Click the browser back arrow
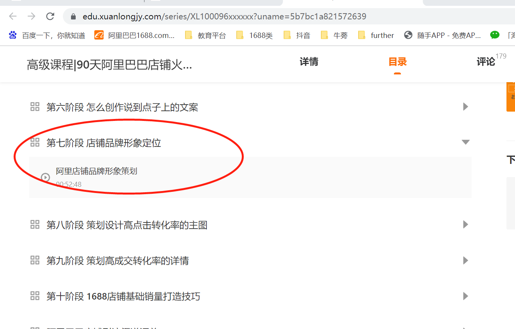The image size is (515, 329). [x=13, y=16]
